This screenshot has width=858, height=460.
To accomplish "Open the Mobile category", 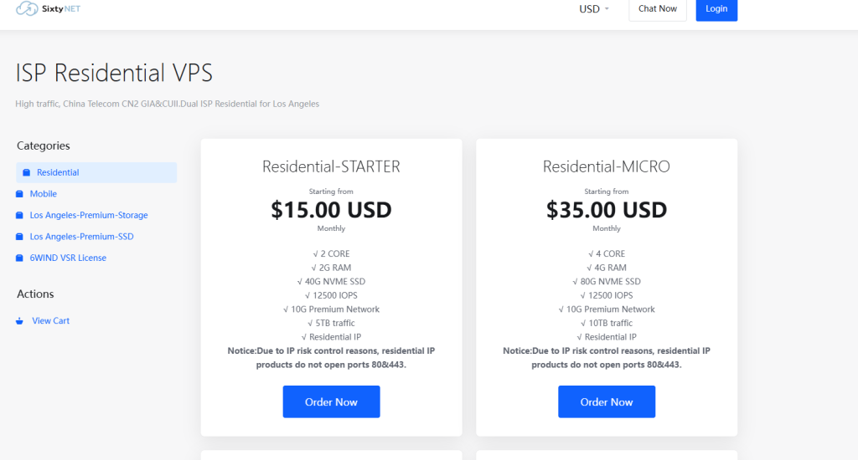I will coord(44,194).
